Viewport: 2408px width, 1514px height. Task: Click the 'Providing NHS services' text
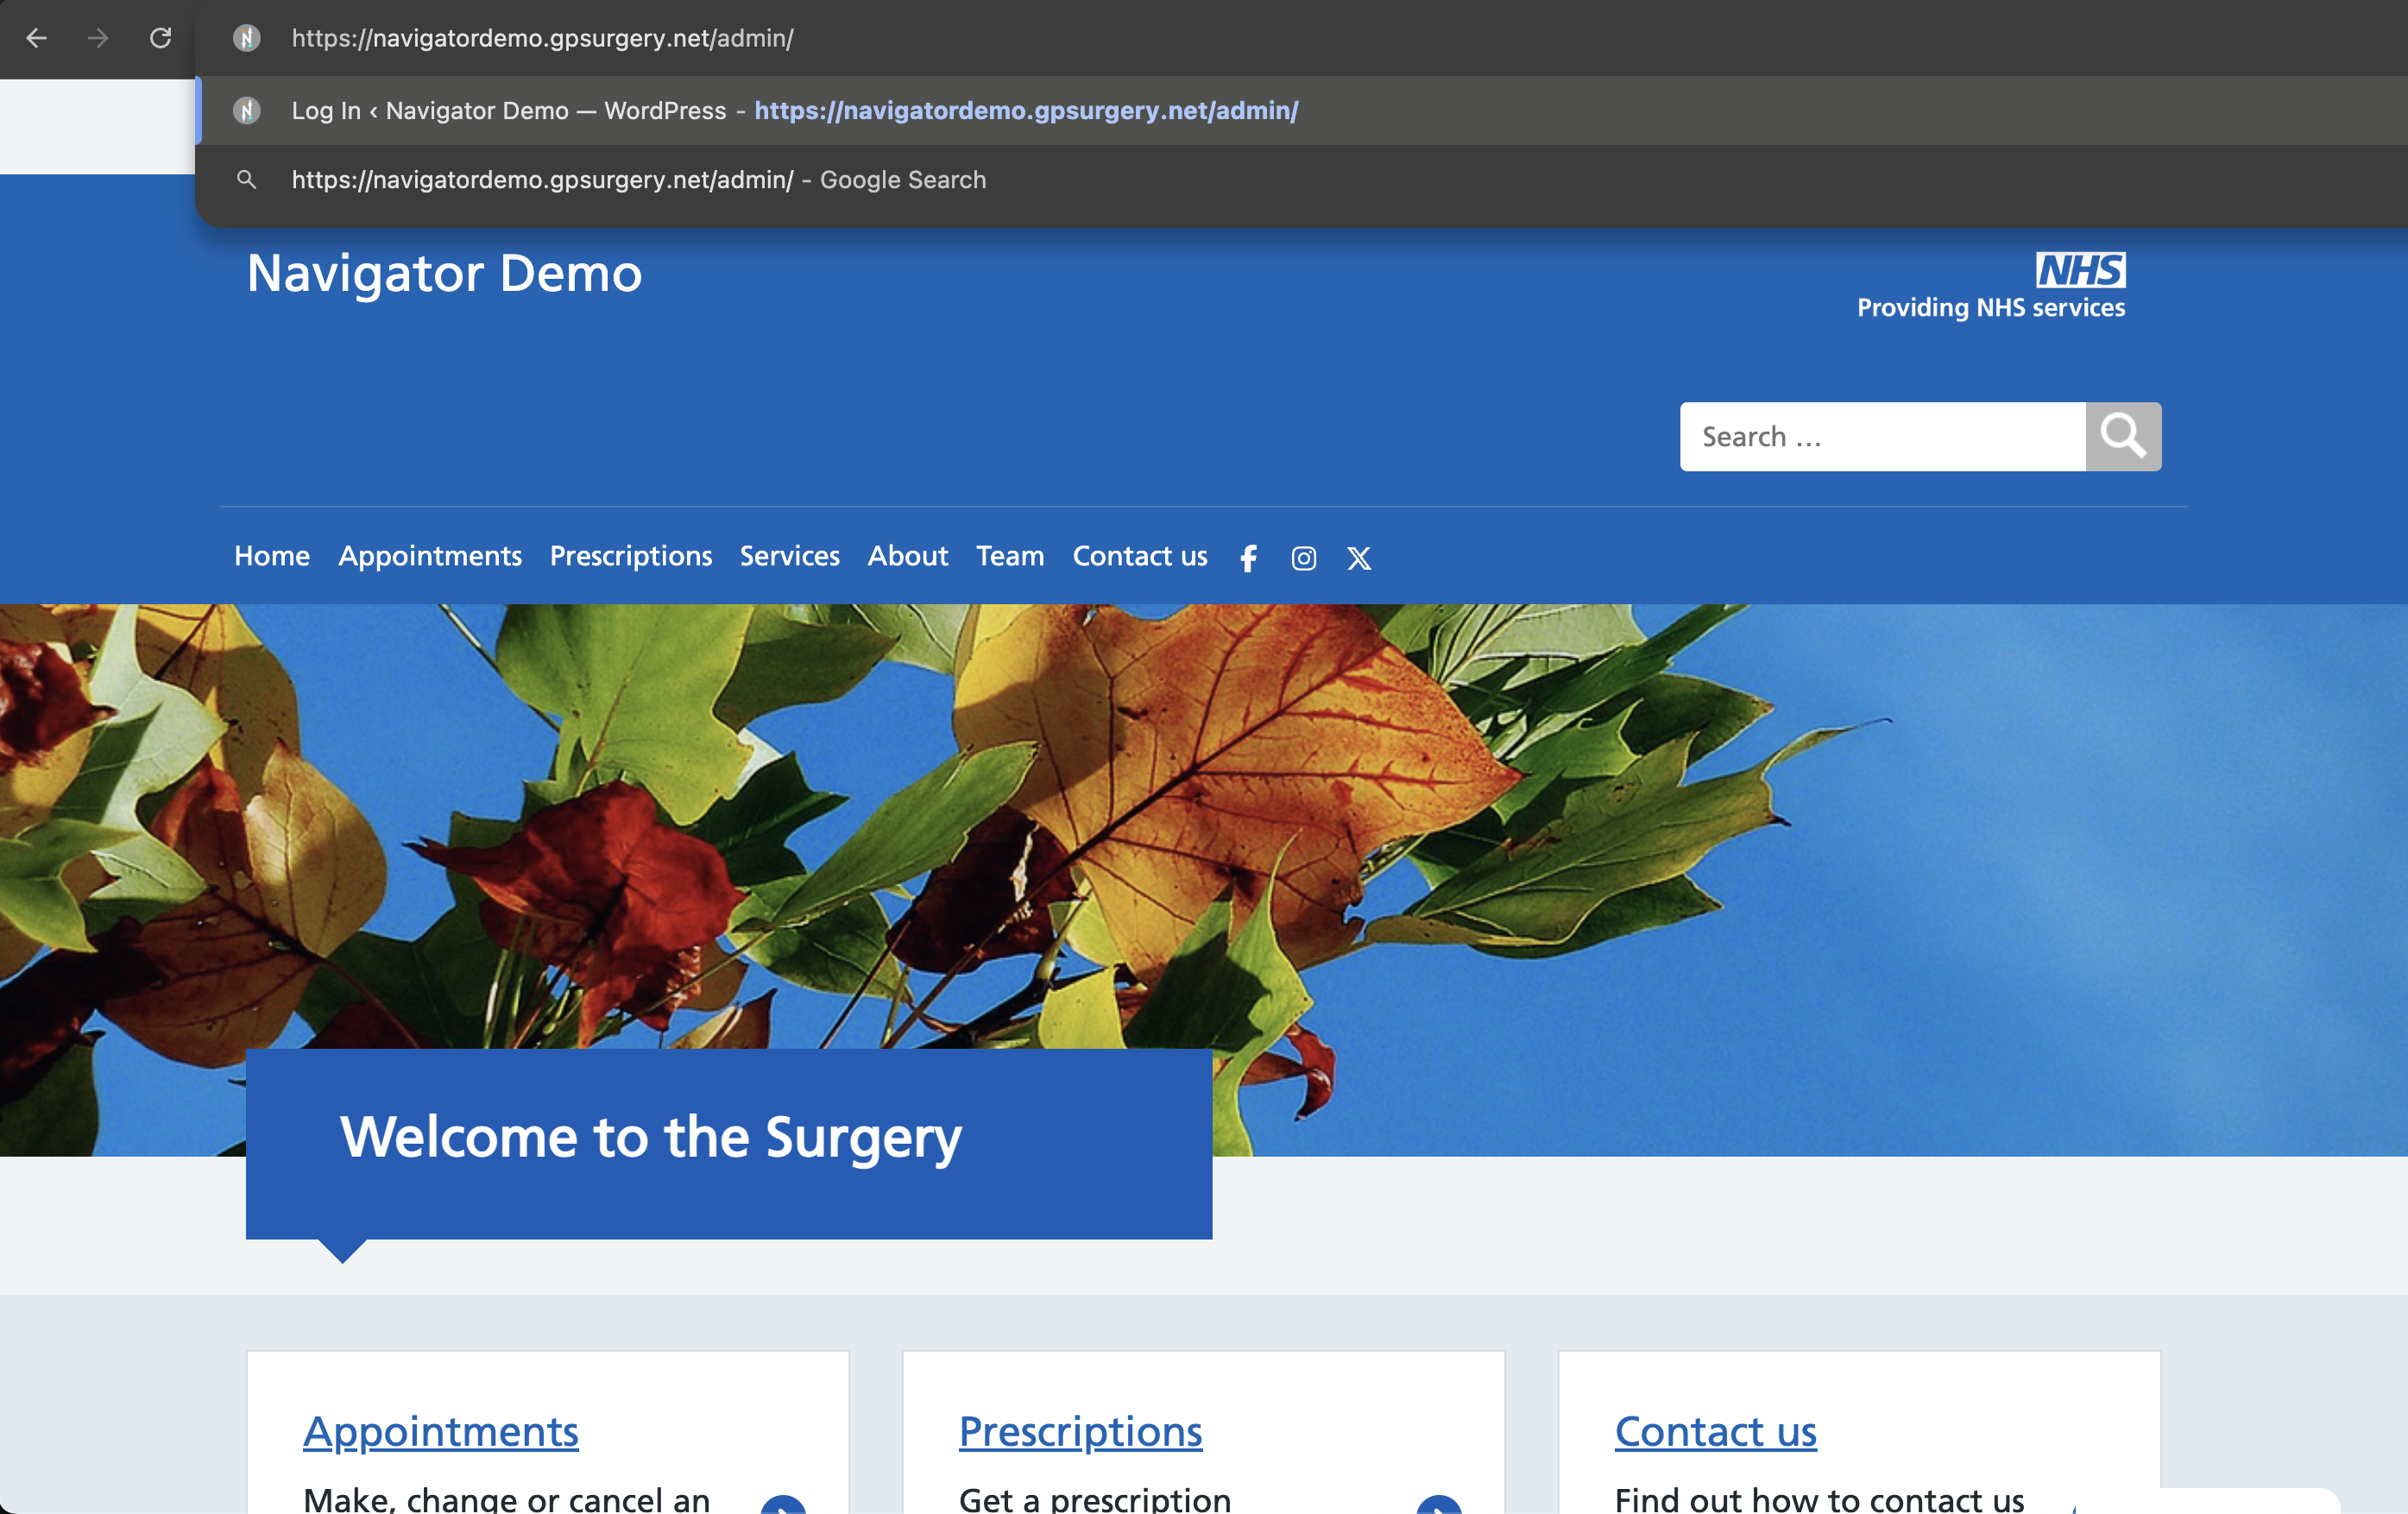click(x=1990, y=308)
